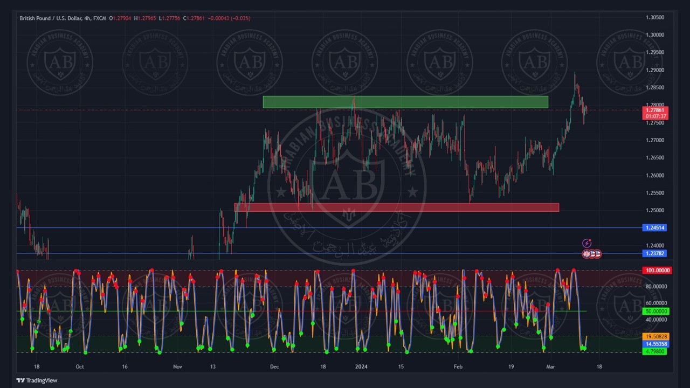The height and width of the screenshot is (388, 690).
Task: Click the blue 14.55358 indicator value
Action: [x=657, y=344]
